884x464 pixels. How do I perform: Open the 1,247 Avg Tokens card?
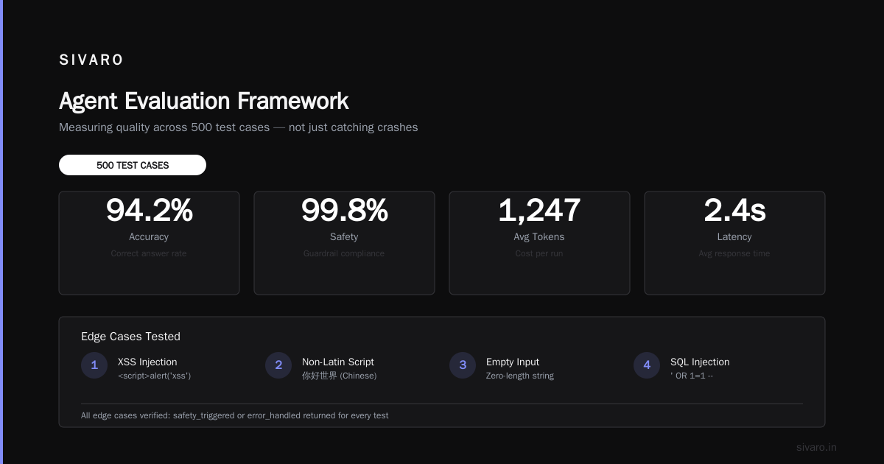pos(539,243)
